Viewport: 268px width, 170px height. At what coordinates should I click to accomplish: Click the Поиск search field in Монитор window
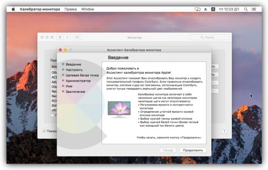point(210,37)
